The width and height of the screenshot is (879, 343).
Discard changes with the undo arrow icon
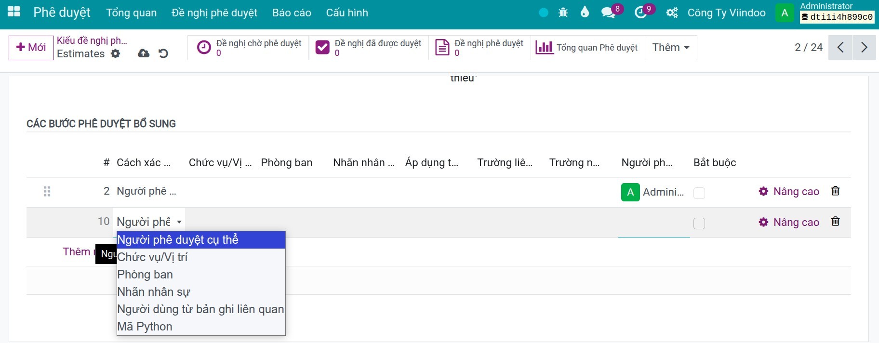click(x=163, y=53)
